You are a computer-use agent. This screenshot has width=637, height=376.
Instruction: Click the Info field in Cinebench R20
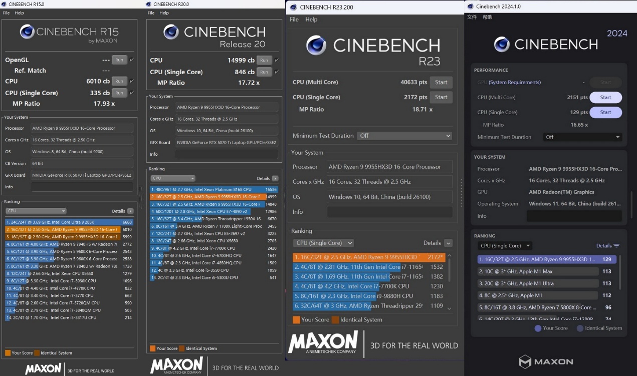coord(227,154)
